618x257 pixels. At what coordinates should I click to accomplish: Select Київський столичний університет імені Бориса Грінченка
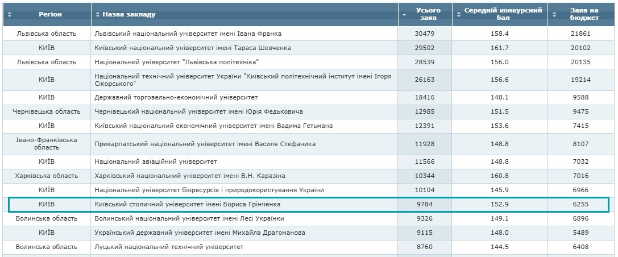click(188, 204)
